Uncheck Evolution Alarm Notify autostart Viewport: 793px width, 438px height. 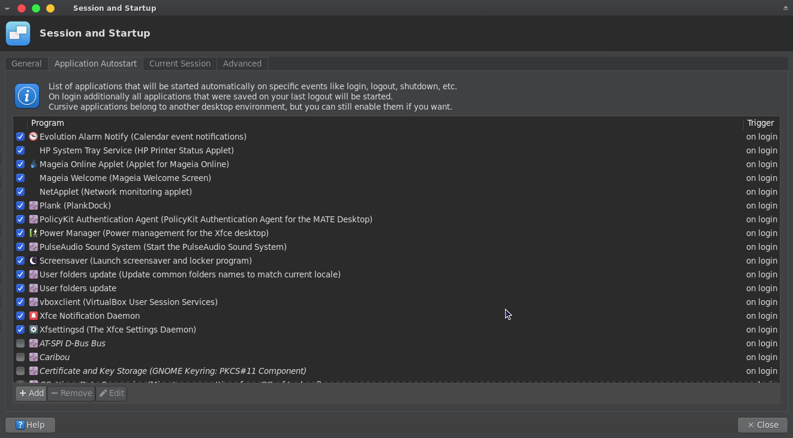[20, 137]
